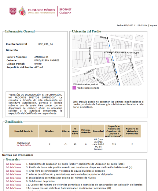158x191 pixels.
Task: Click the cadastral account value 052_236_04
Action: 46,44
